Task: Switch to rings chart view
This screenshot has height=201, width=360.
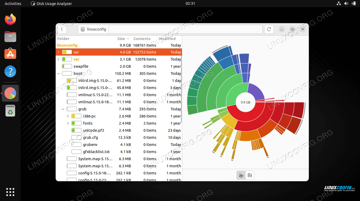Action: [241, 175]
